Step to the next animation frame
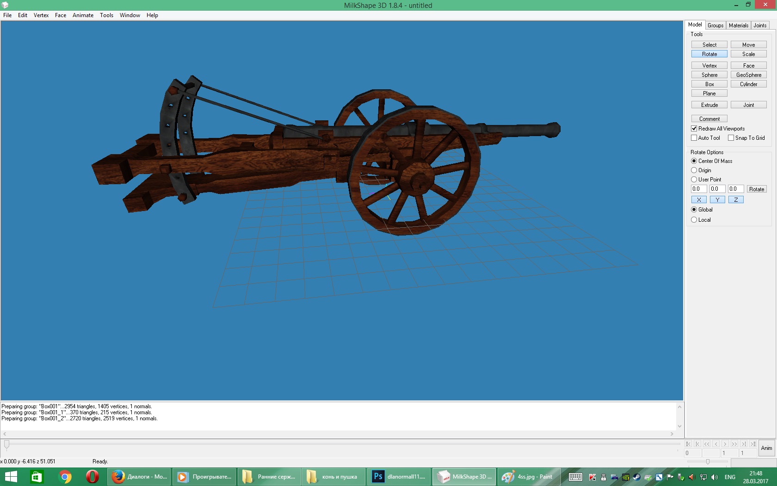 click(725, 444)
